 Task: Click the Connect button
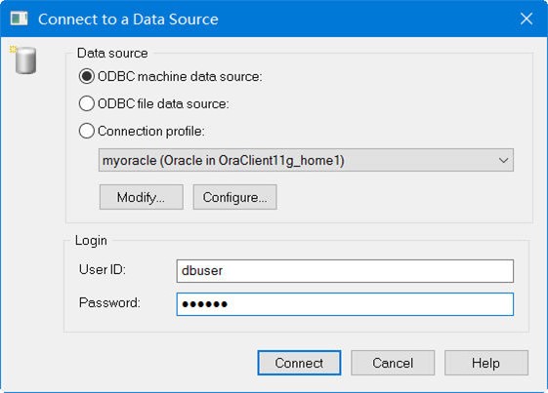tap(299, 363)
